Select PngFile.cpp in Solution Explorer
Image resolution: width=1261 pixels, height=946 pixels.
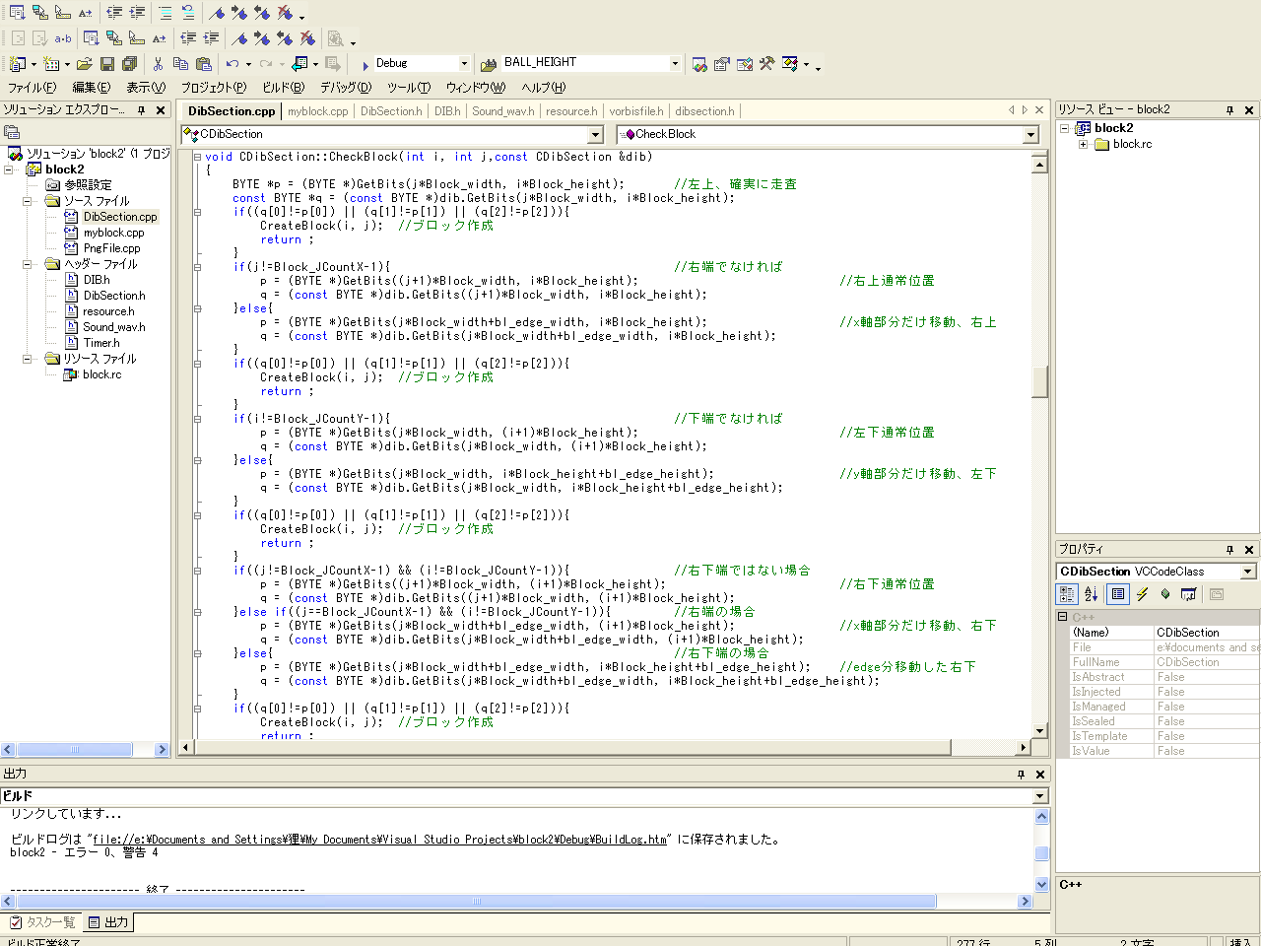coord(111,248)
